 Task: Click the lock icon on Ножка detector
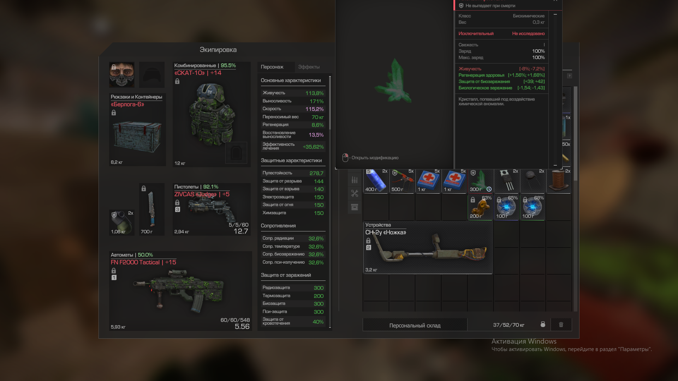(368, 241)
